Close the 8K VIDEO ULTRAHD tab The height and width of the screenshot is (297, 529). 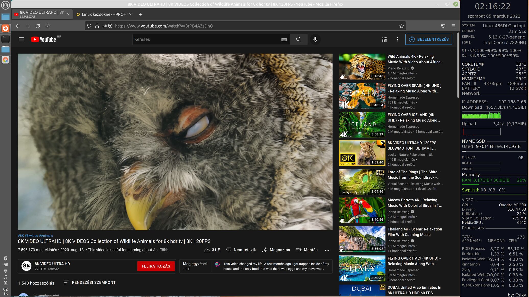click(68, 15)
